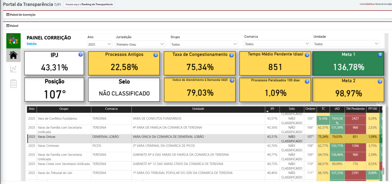Click the TC column header

click(x=323, y=109)
